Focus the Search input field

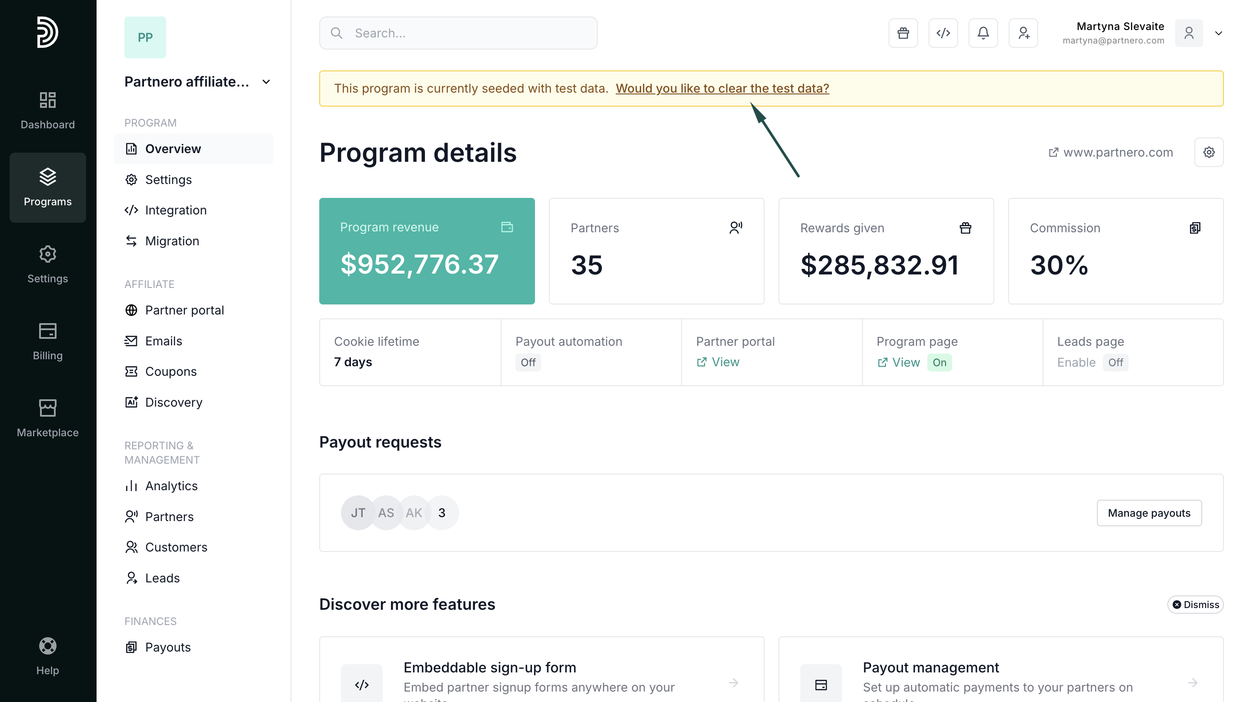(x=458, y=33)
